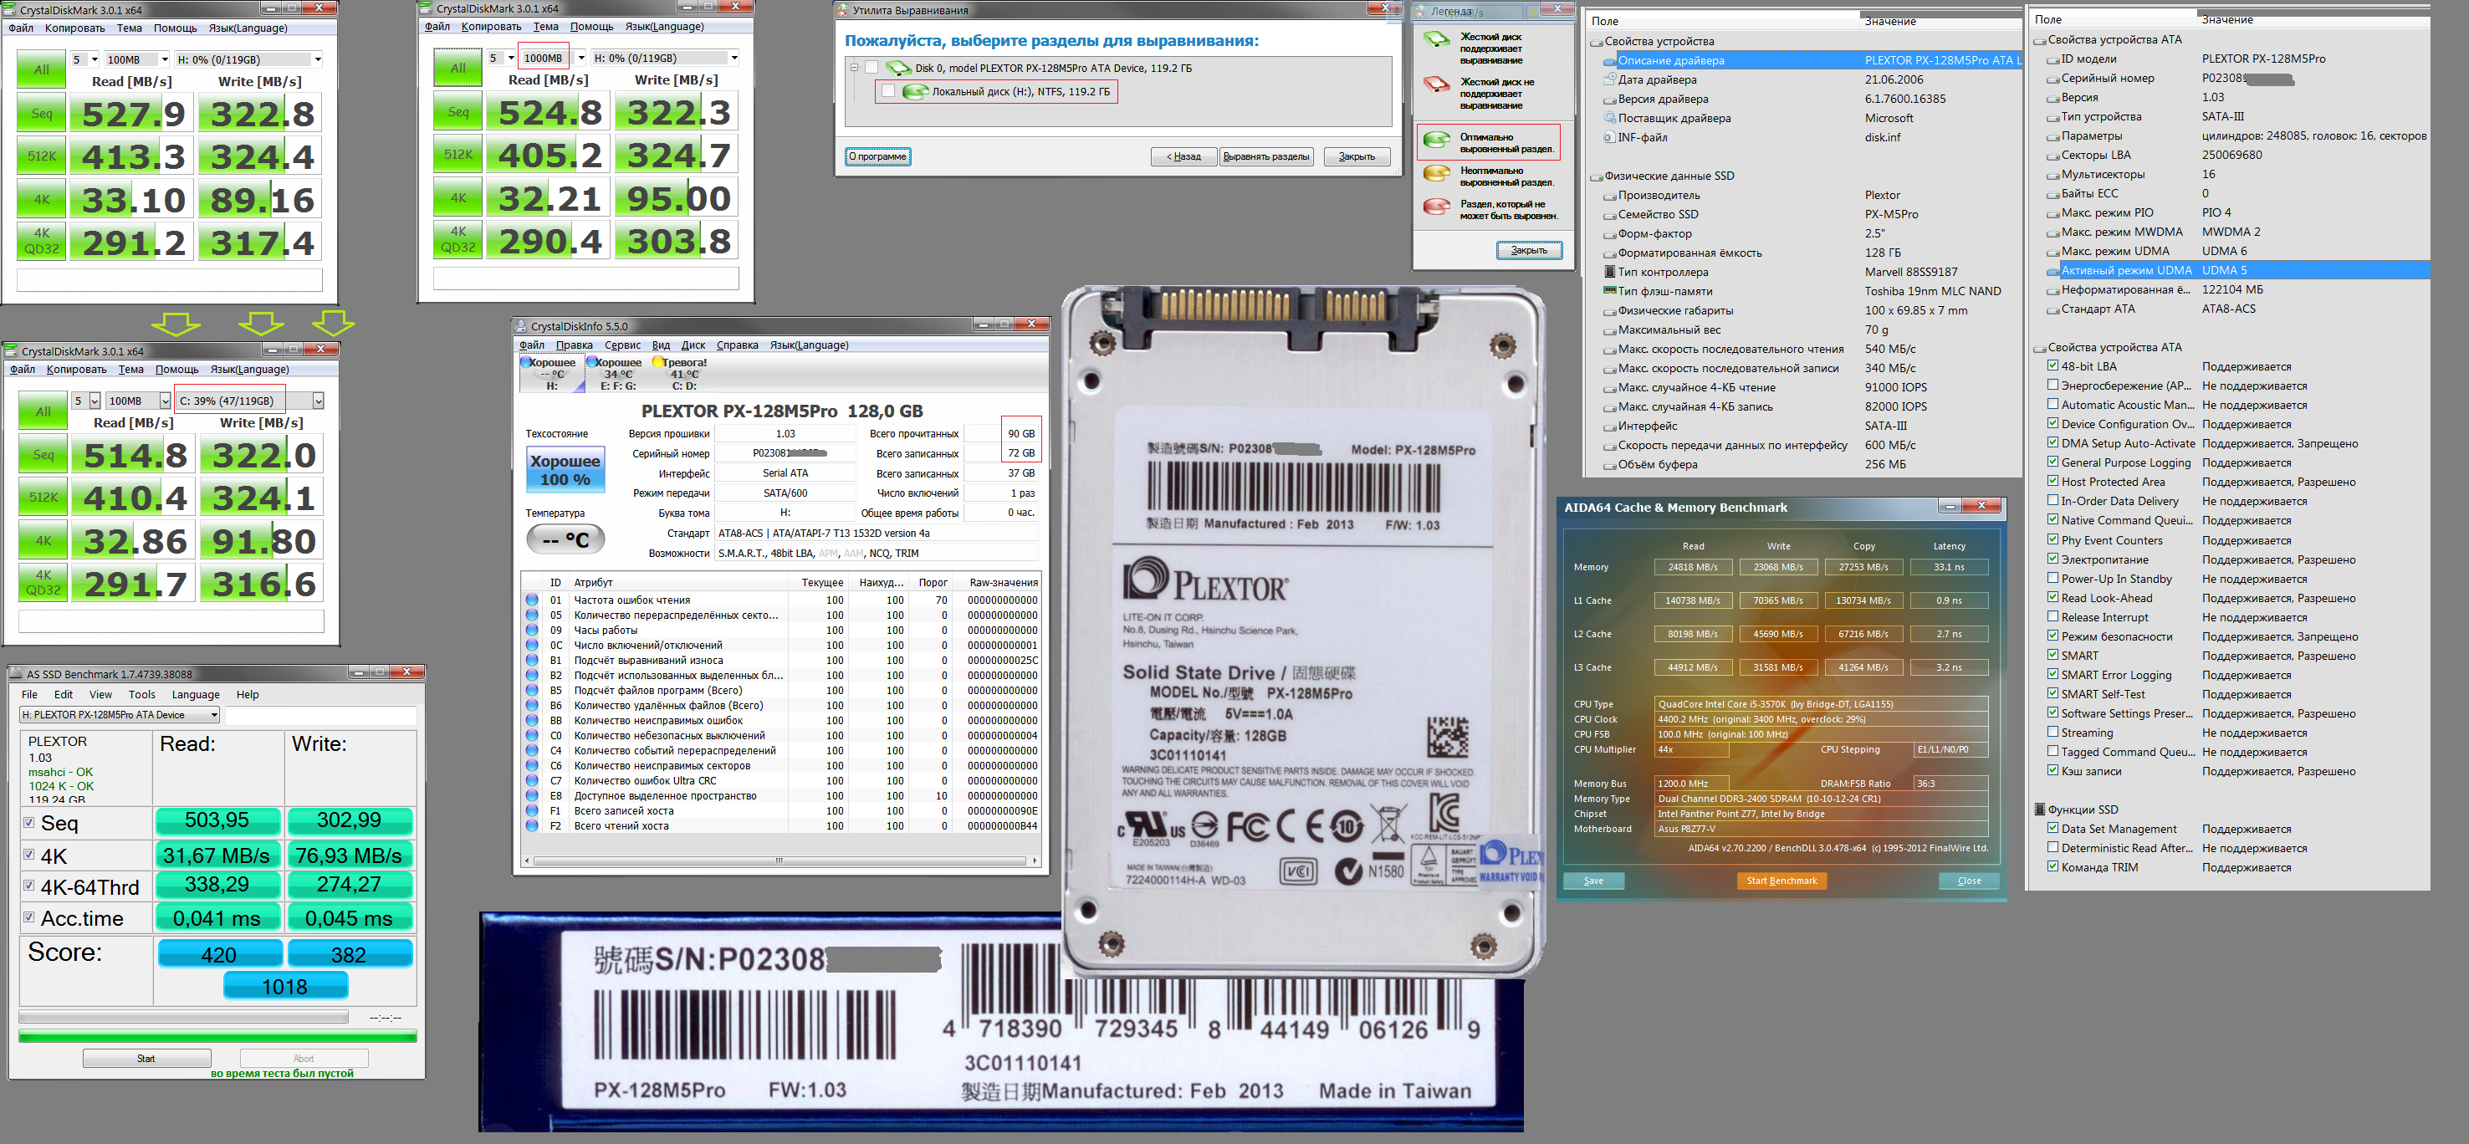Click Start Benchmark in AIDA64
2469x1144 pixels.
[x=1781, y=881]
